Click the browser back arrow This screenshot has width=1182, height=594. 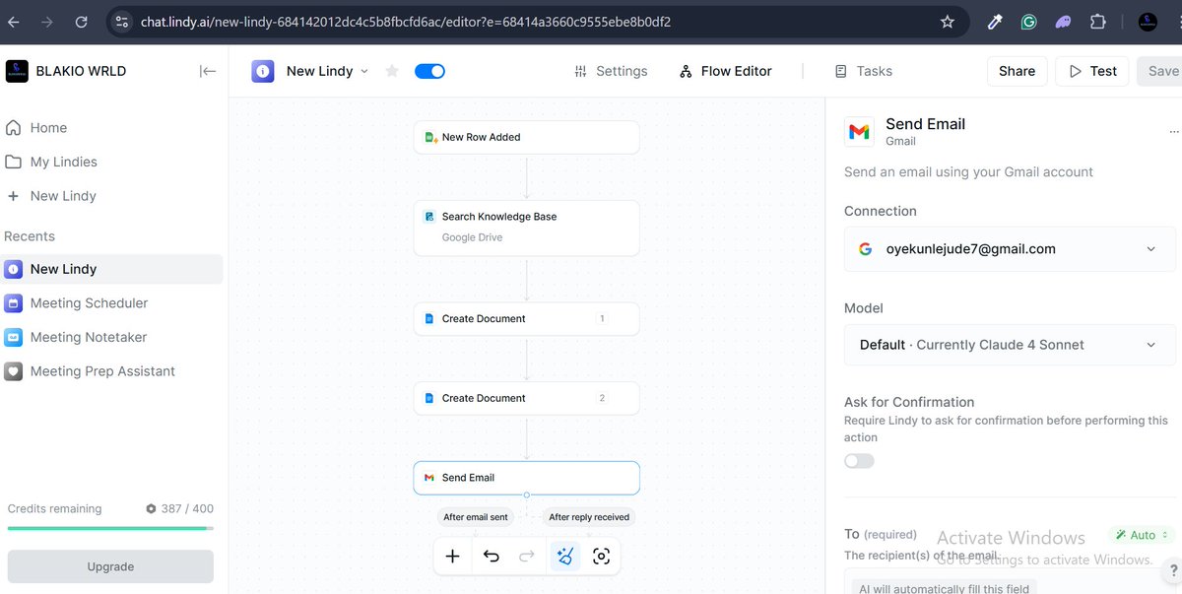coord(14,22)
